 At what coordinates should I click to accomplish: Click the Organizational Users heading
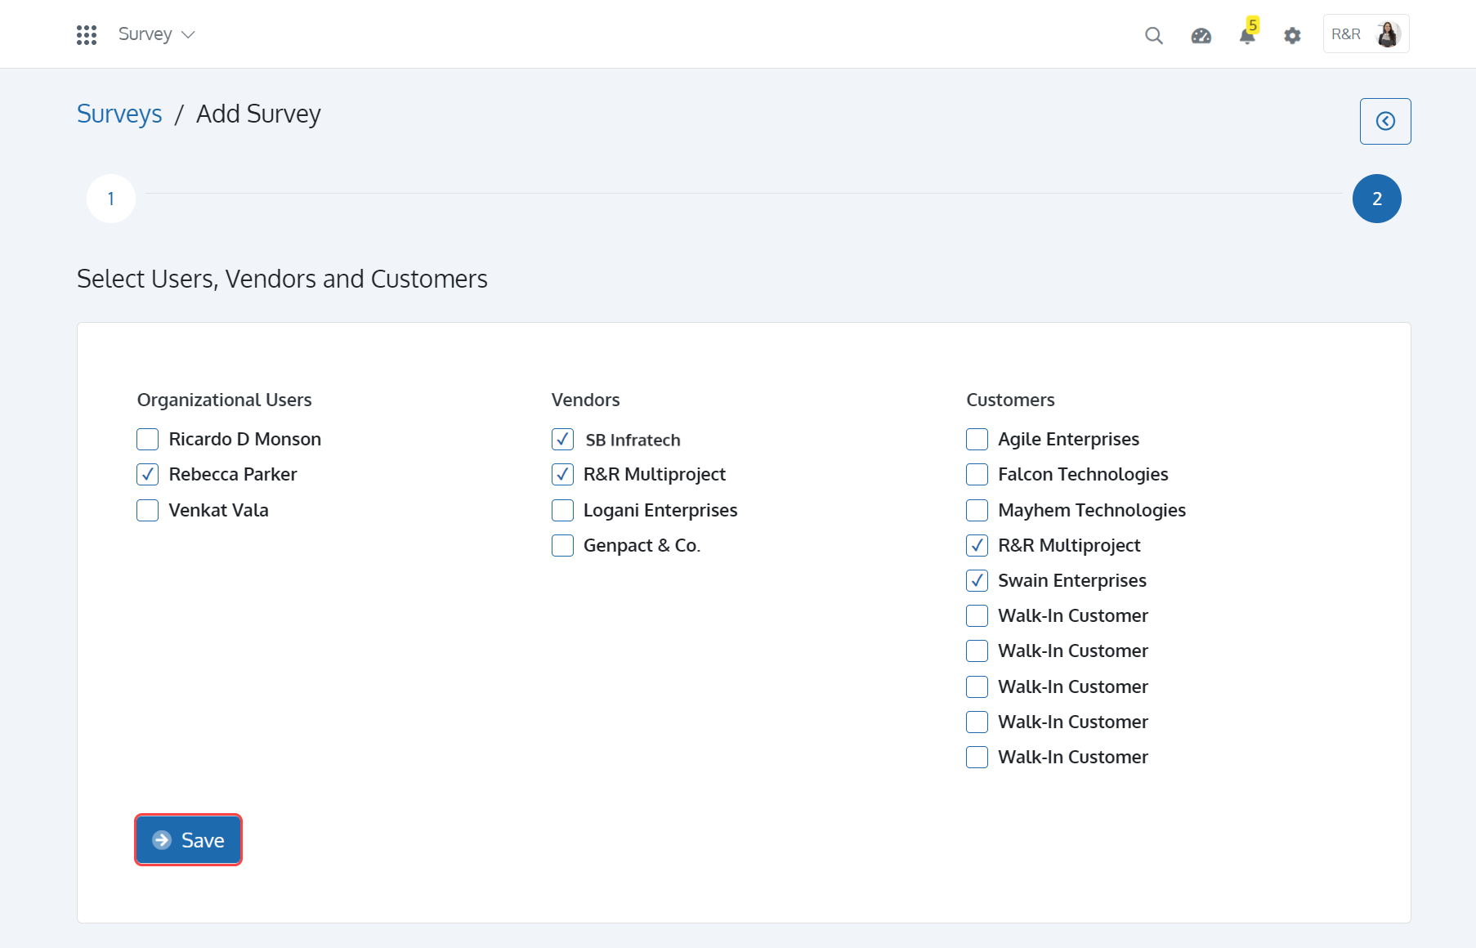[225, 400]
